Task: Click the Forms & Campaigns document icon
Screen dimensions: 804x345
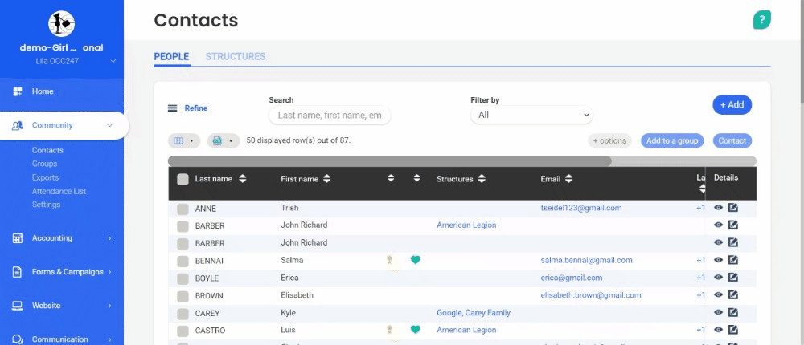Action: click(x=18, y=272)
